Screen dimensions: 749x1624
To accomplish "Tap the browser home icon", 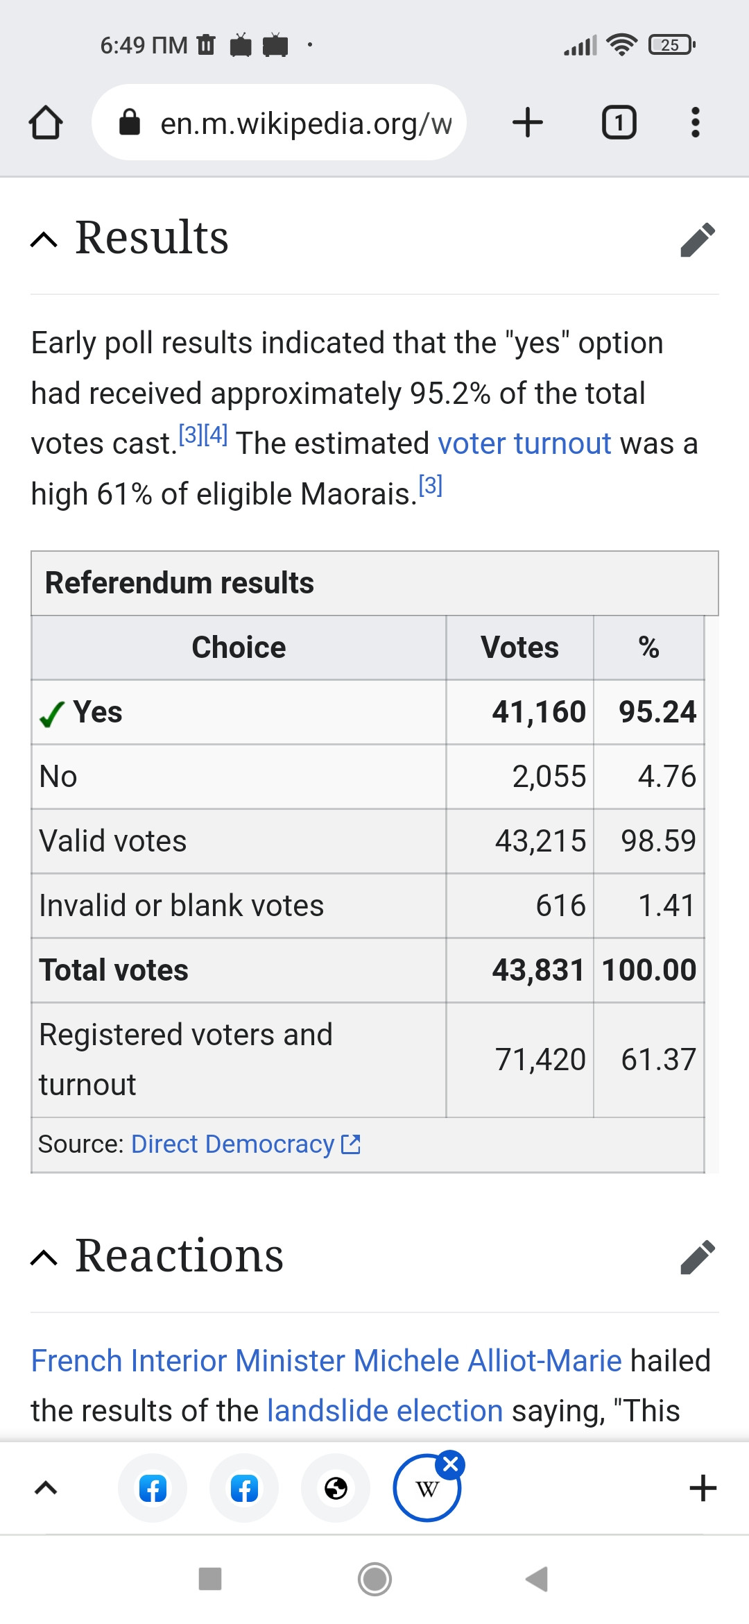I will [46, 123].
